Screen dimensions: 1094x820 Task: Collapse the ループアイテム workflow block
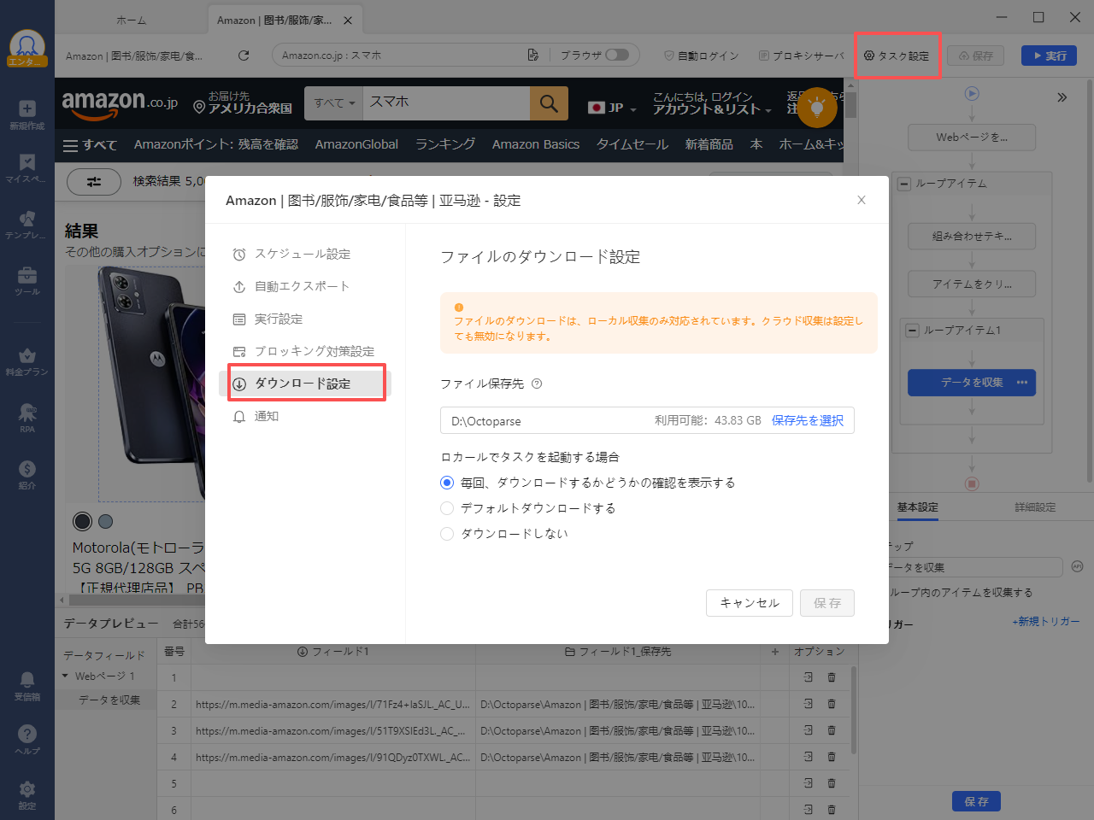[903, 183]
